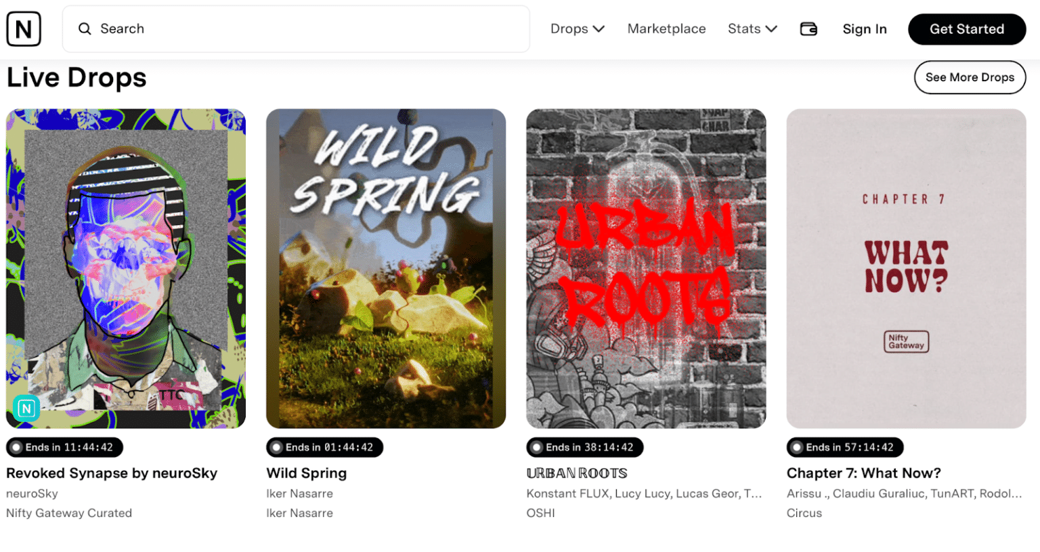Screen dimensions: 1040x552
Task: Click the live dot on Urban Roots timer
Action: point(536,448)
